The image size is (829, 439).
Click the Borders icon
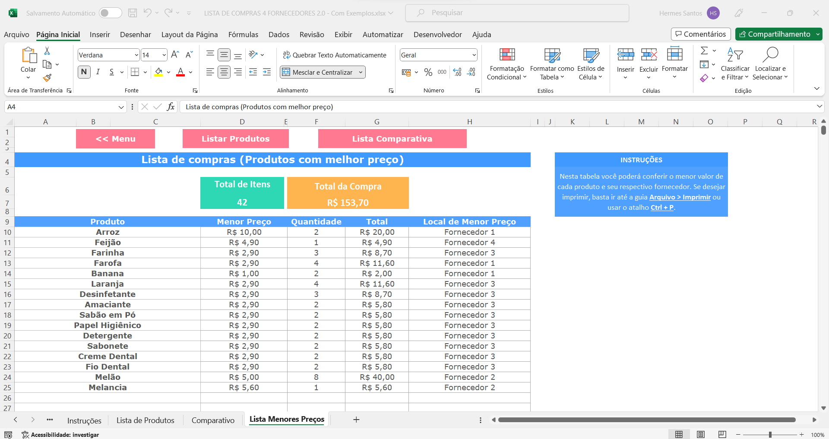coord(135,72)
